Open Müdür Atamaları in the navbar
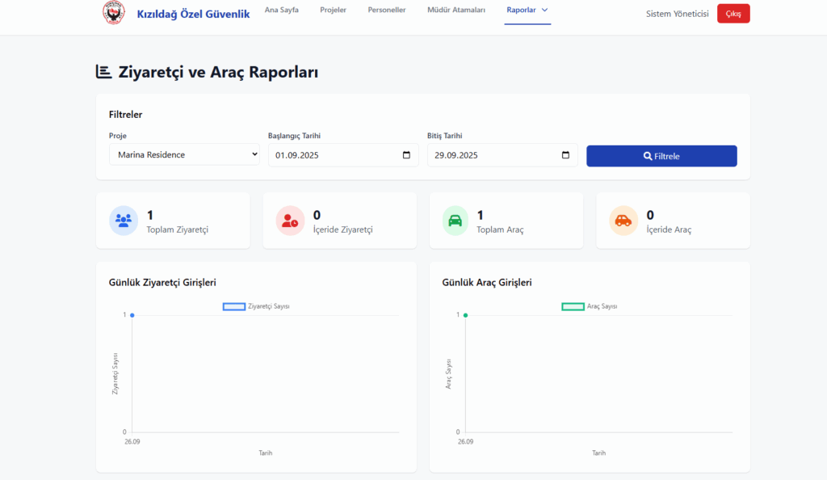This screenshot has height=480, width=827. pyautogui.click(x=455, y=11)
